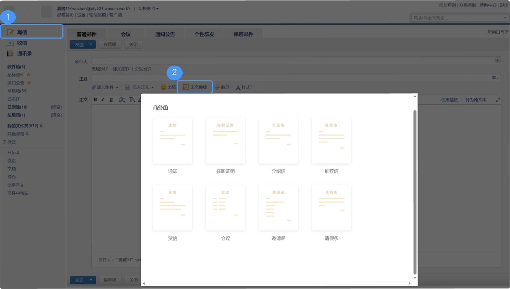Apply bold with the B icon
The image size is (510, 289).
(95, 100)
